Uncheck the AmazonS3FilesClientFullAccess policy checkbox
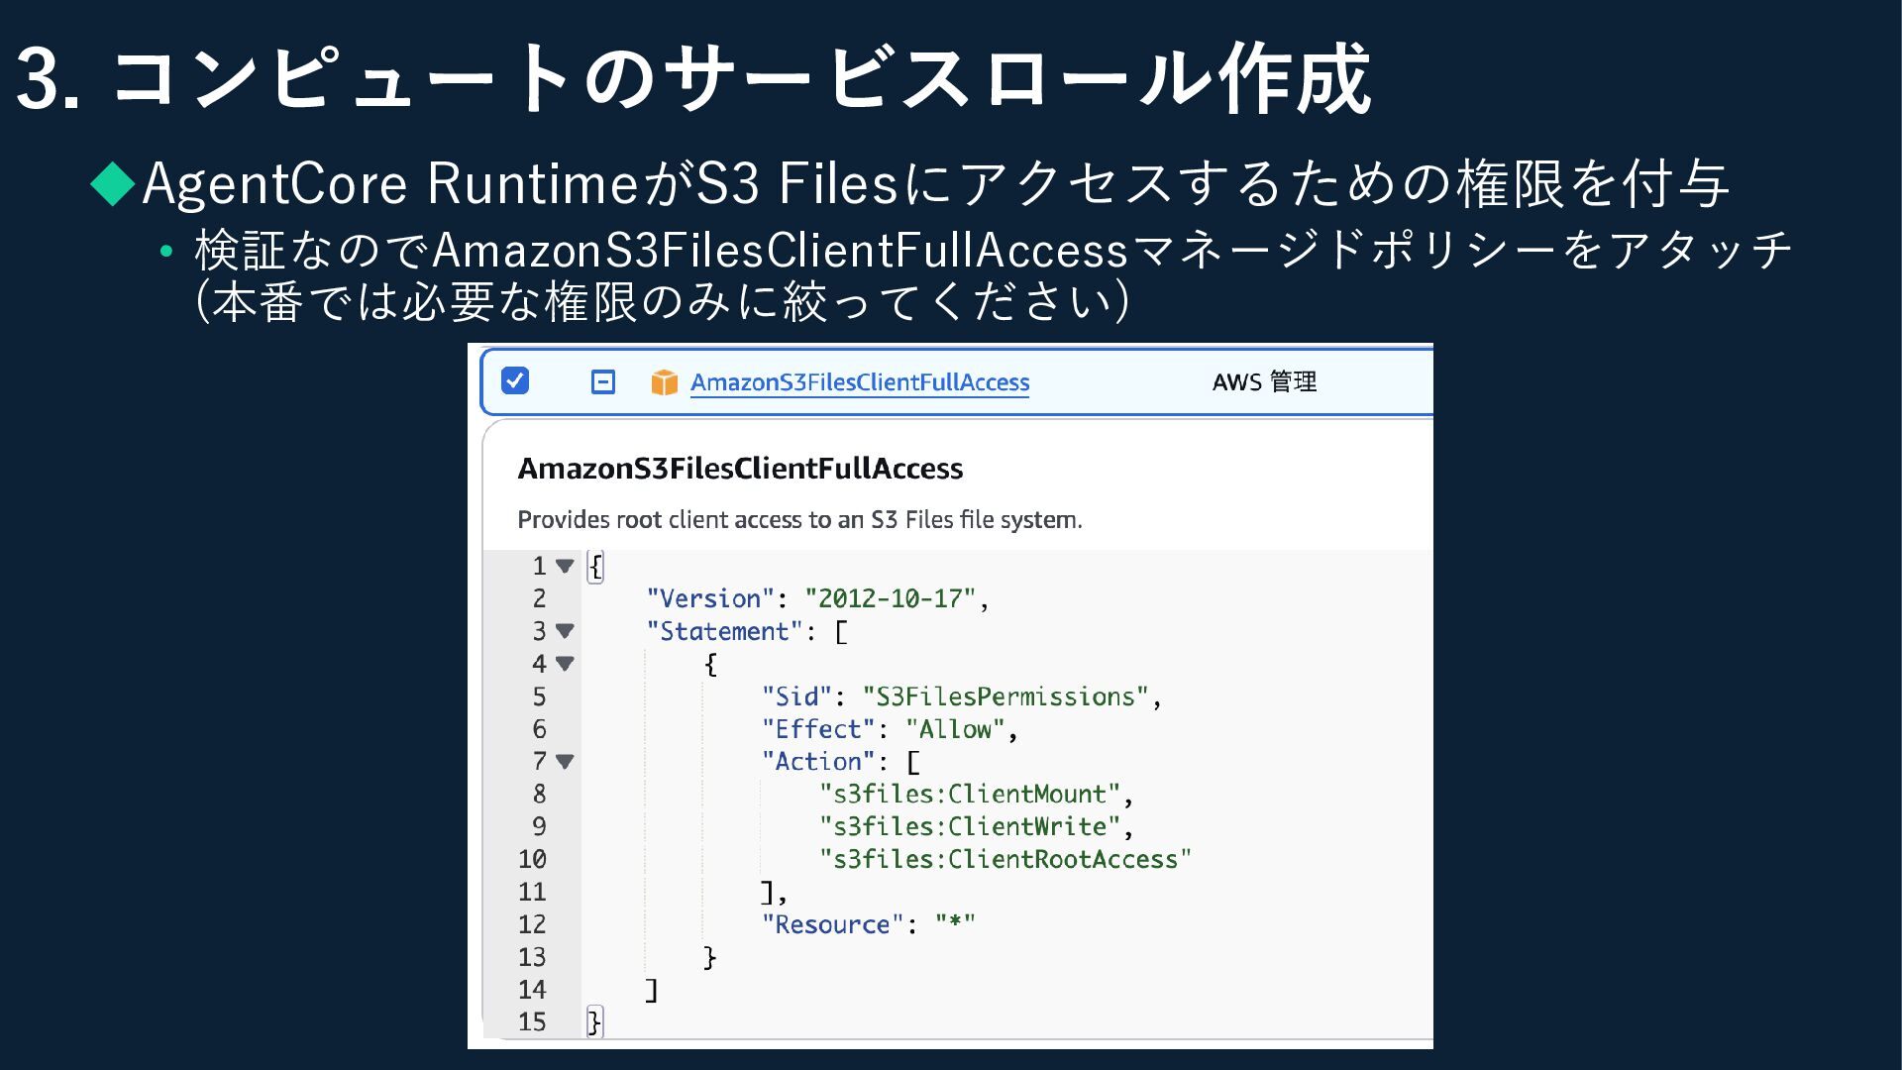This screenshot has width=1902, height=1070. pos(515,380)
